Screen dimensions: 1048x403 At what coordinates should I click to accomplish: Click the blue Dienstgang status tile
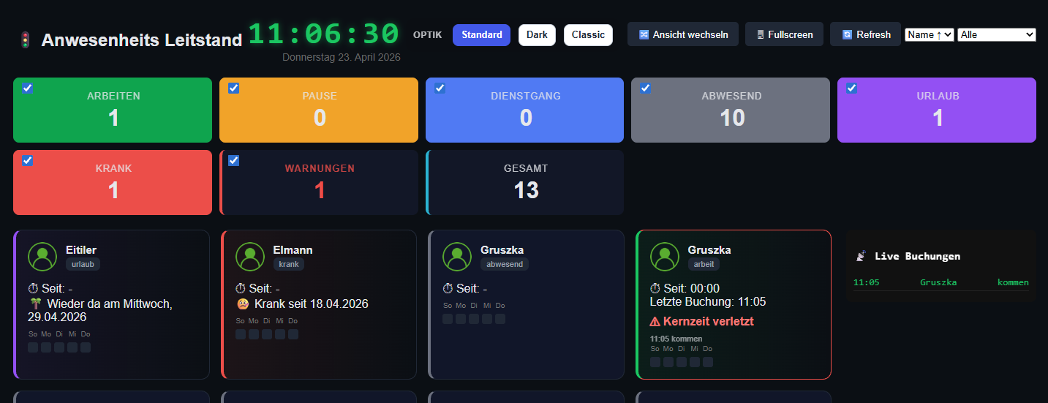(x=525, y=110)
